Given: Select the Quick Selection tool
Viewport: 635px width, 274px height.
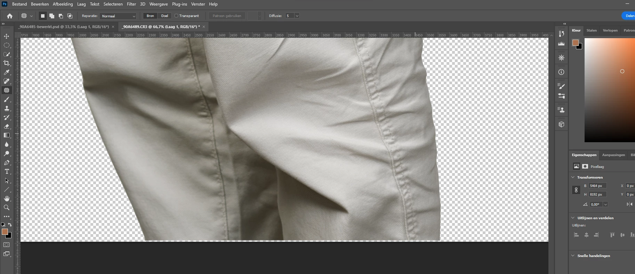Looking at the screenshot, I should [x=7, y=54].
